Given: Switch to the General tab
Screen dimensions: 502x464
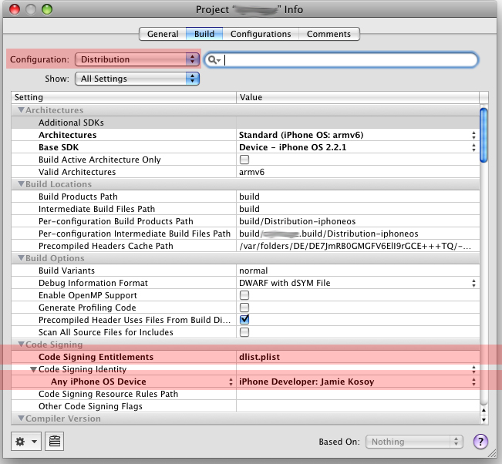Looking at the screenshot, I should pyautogui.click(x=163, y=34).
